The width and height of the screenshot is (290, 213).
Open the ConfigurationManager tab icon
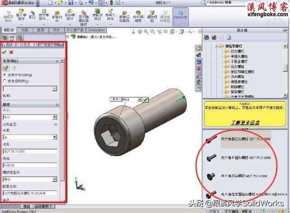20,38
